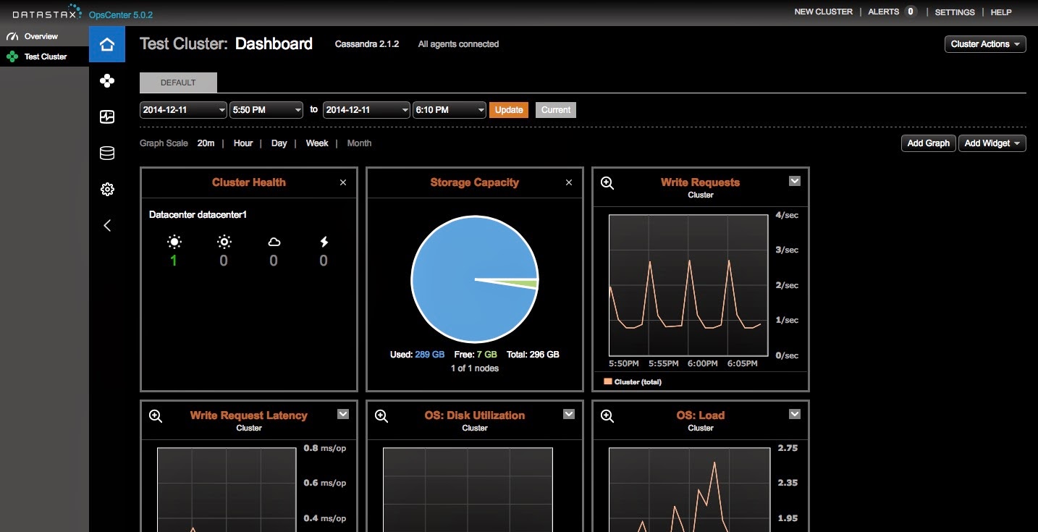
Task: Select the Nodes icon in the left sidebar
Action: tap(106, 80)
